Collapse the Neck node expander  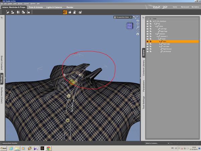point(160,42)
